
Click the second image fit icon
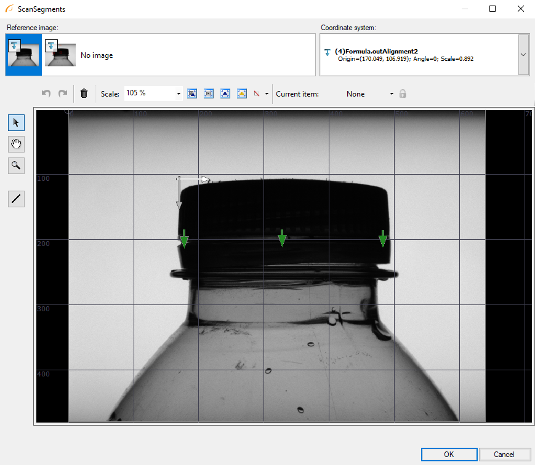[209, 93]
